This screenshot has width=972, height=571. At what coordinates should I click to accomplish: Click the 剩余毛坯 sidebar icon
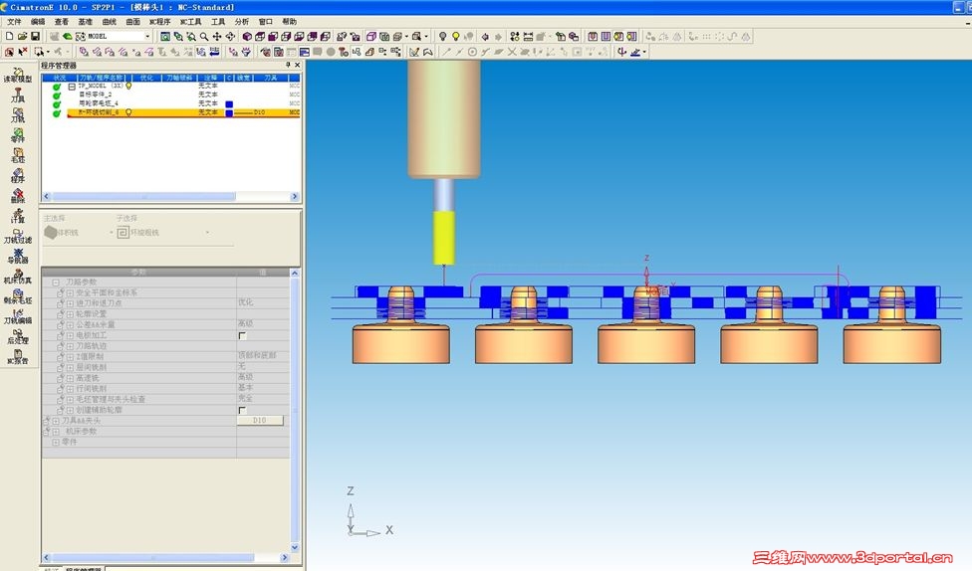17,296
